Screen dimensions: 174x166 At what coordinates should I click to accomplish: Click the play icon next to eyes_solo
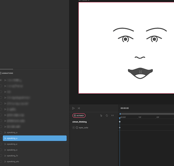coord(74,127)
